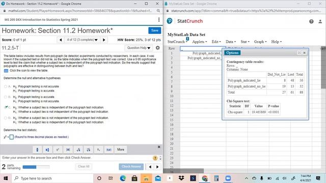Close the math input toolbar
This screenshot has height=183, width=326.
(159, 147)
